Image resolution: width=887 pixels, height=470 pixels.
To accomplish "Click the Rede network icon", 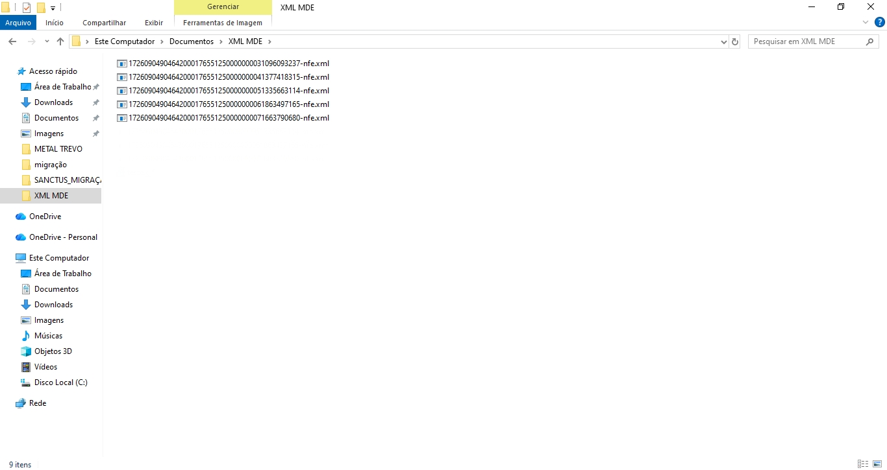I will click(21, 403).
